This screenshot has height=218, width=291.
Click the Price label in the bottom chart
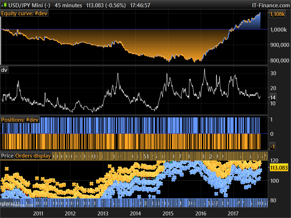tap(7, 156)
